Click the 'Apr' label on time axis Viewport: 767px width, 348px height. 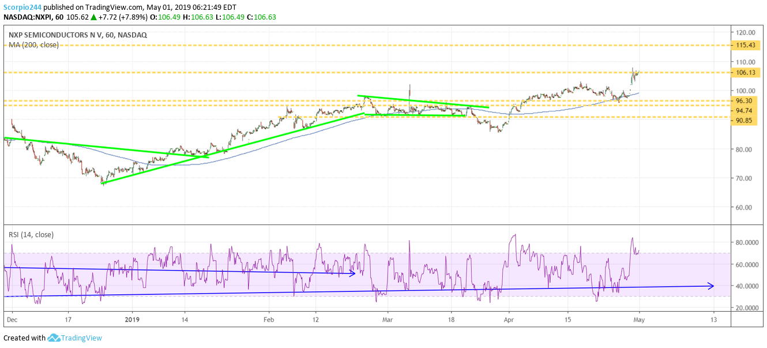pos(509,319)
